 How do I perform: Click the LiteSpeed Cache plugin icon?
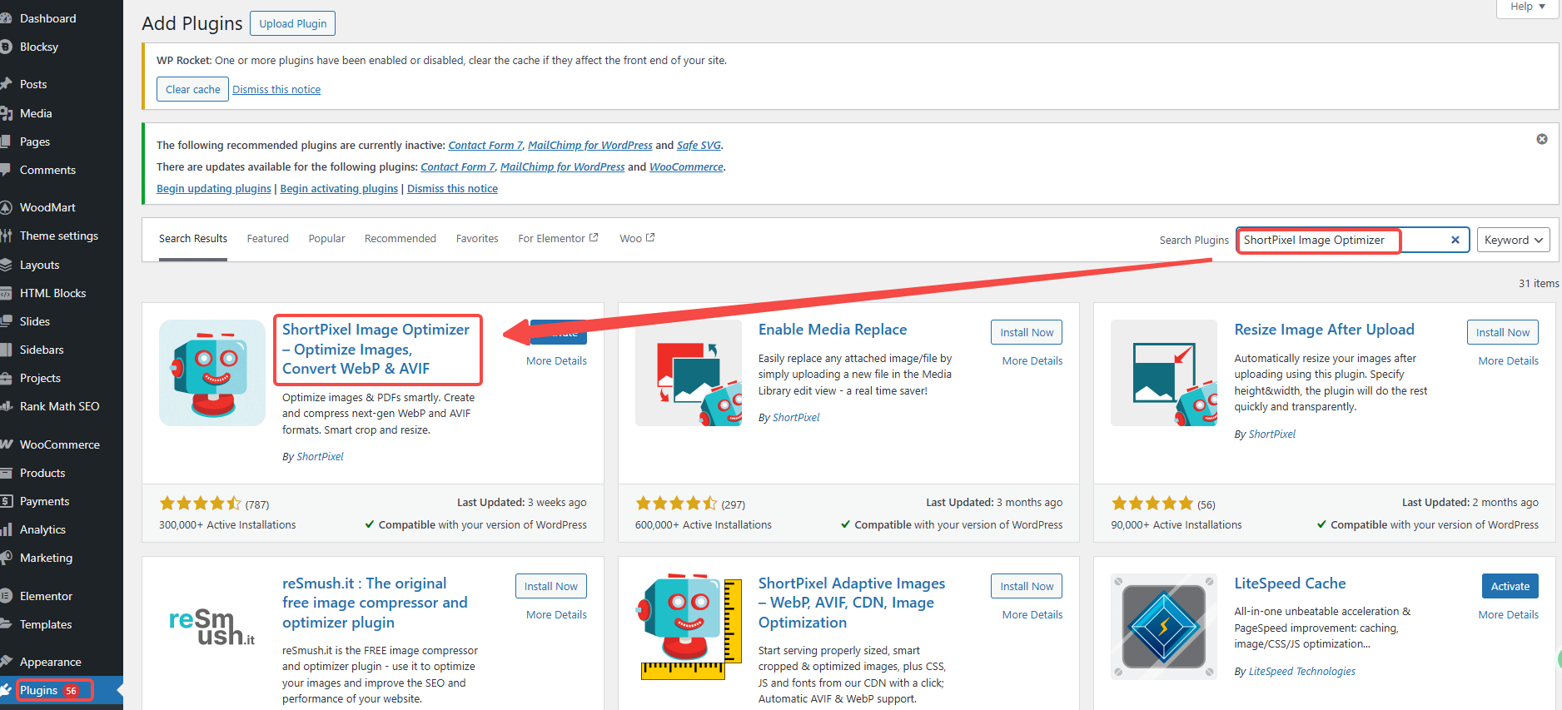pos(1163,627)
